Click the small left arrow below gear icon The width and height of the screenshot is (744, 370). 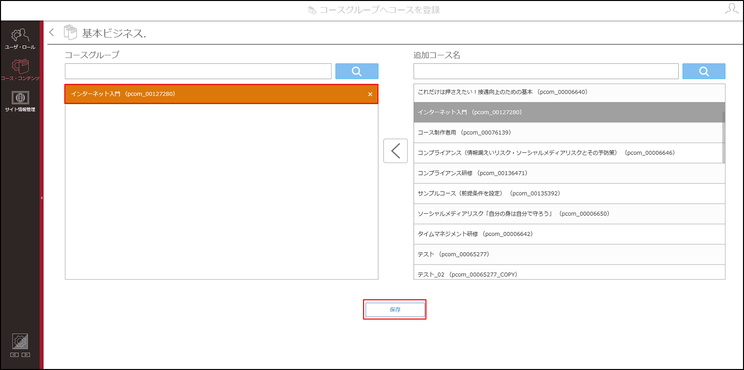[x=14, y=355]
